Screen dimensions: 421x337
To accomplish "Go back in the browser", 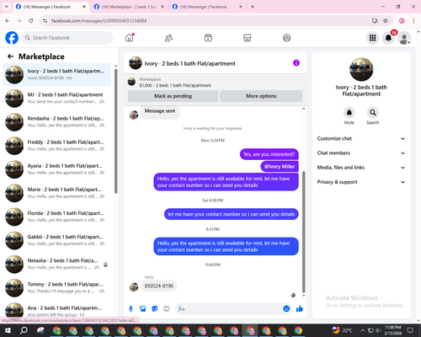I will [8, 21].
